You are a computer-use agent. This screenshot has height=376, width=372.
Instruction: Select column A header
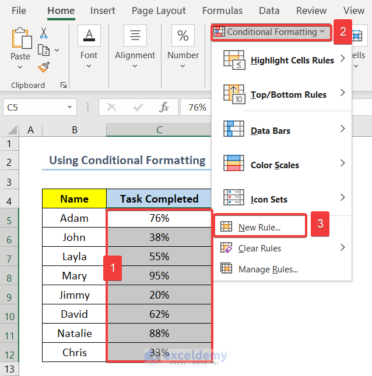click(x=31, y=130)
